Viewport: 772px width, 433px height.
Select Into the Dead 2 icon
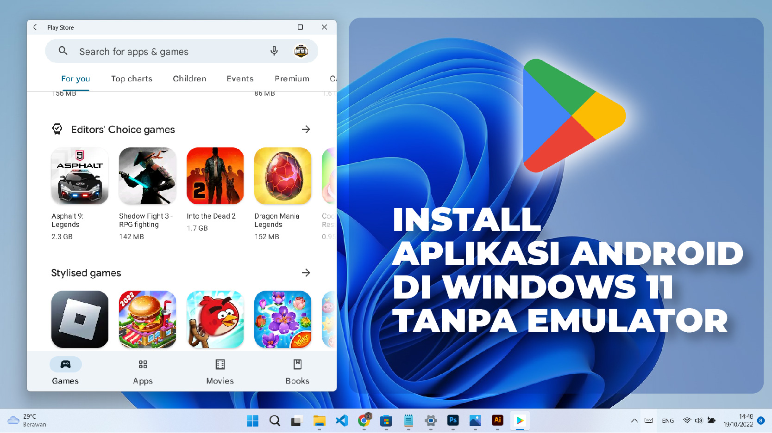(215, 176)
